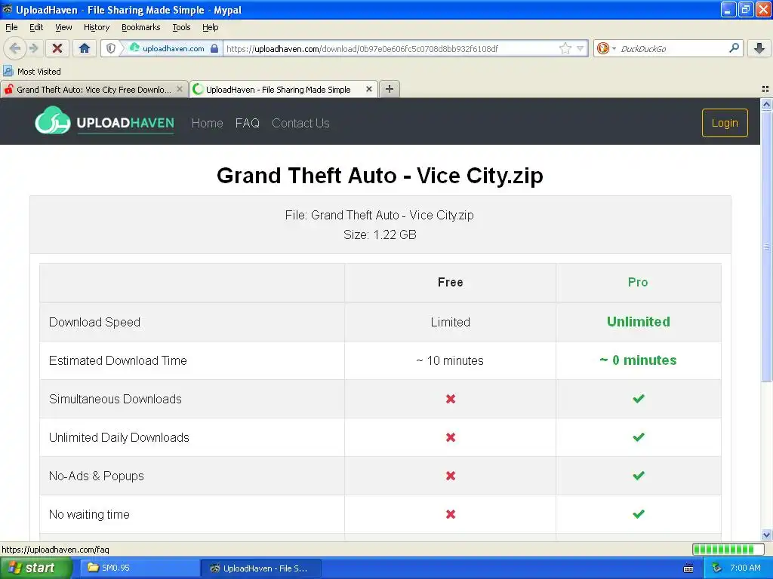
Task: Click the red X for No waiting time
Action: 450,514
